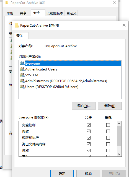Screen dimensions: 129x177
Task: Click 组或用户名(G): label
Action: coord(30,56)
